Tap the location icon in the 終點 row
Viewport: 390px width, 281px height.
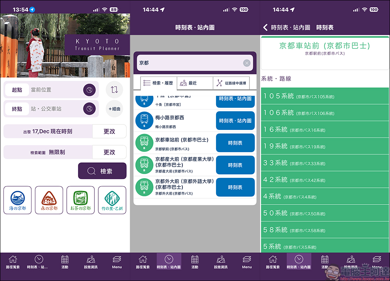tap(89, 108)
